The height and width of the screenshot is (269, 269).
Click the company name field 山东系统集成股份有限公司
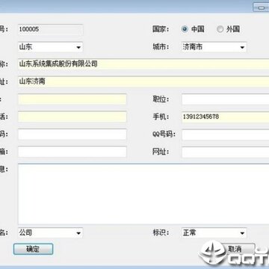143,64
